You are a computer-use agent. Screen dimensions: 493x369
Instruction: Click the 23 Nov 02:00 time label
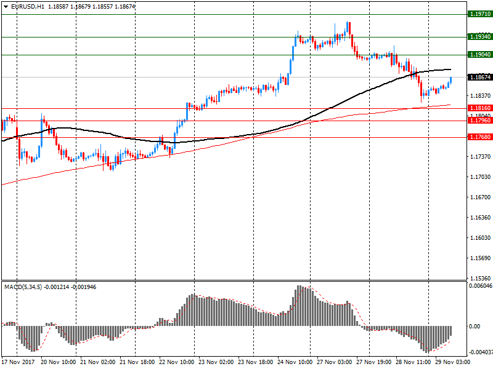point(216,362)
